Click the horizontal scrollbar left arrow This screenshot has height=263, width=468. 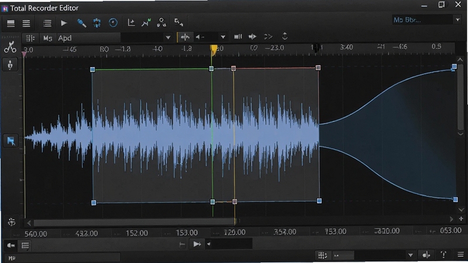click(x=29, y=223)
